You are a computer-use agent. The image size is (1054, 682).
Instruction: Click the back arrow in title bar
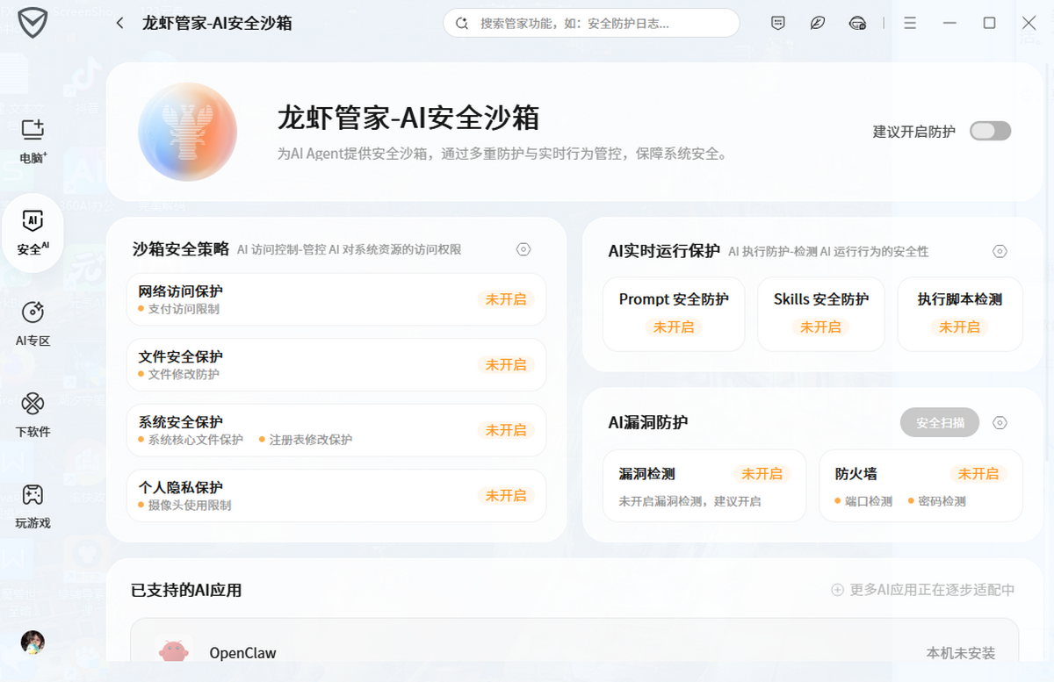[x=120, y=23]
